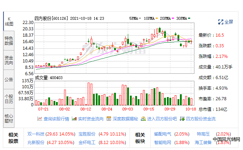Image resolution: width=243 pixels, height=150 pixels.
Task: Open related stock 双一科技
Action: tap(36, 134)
